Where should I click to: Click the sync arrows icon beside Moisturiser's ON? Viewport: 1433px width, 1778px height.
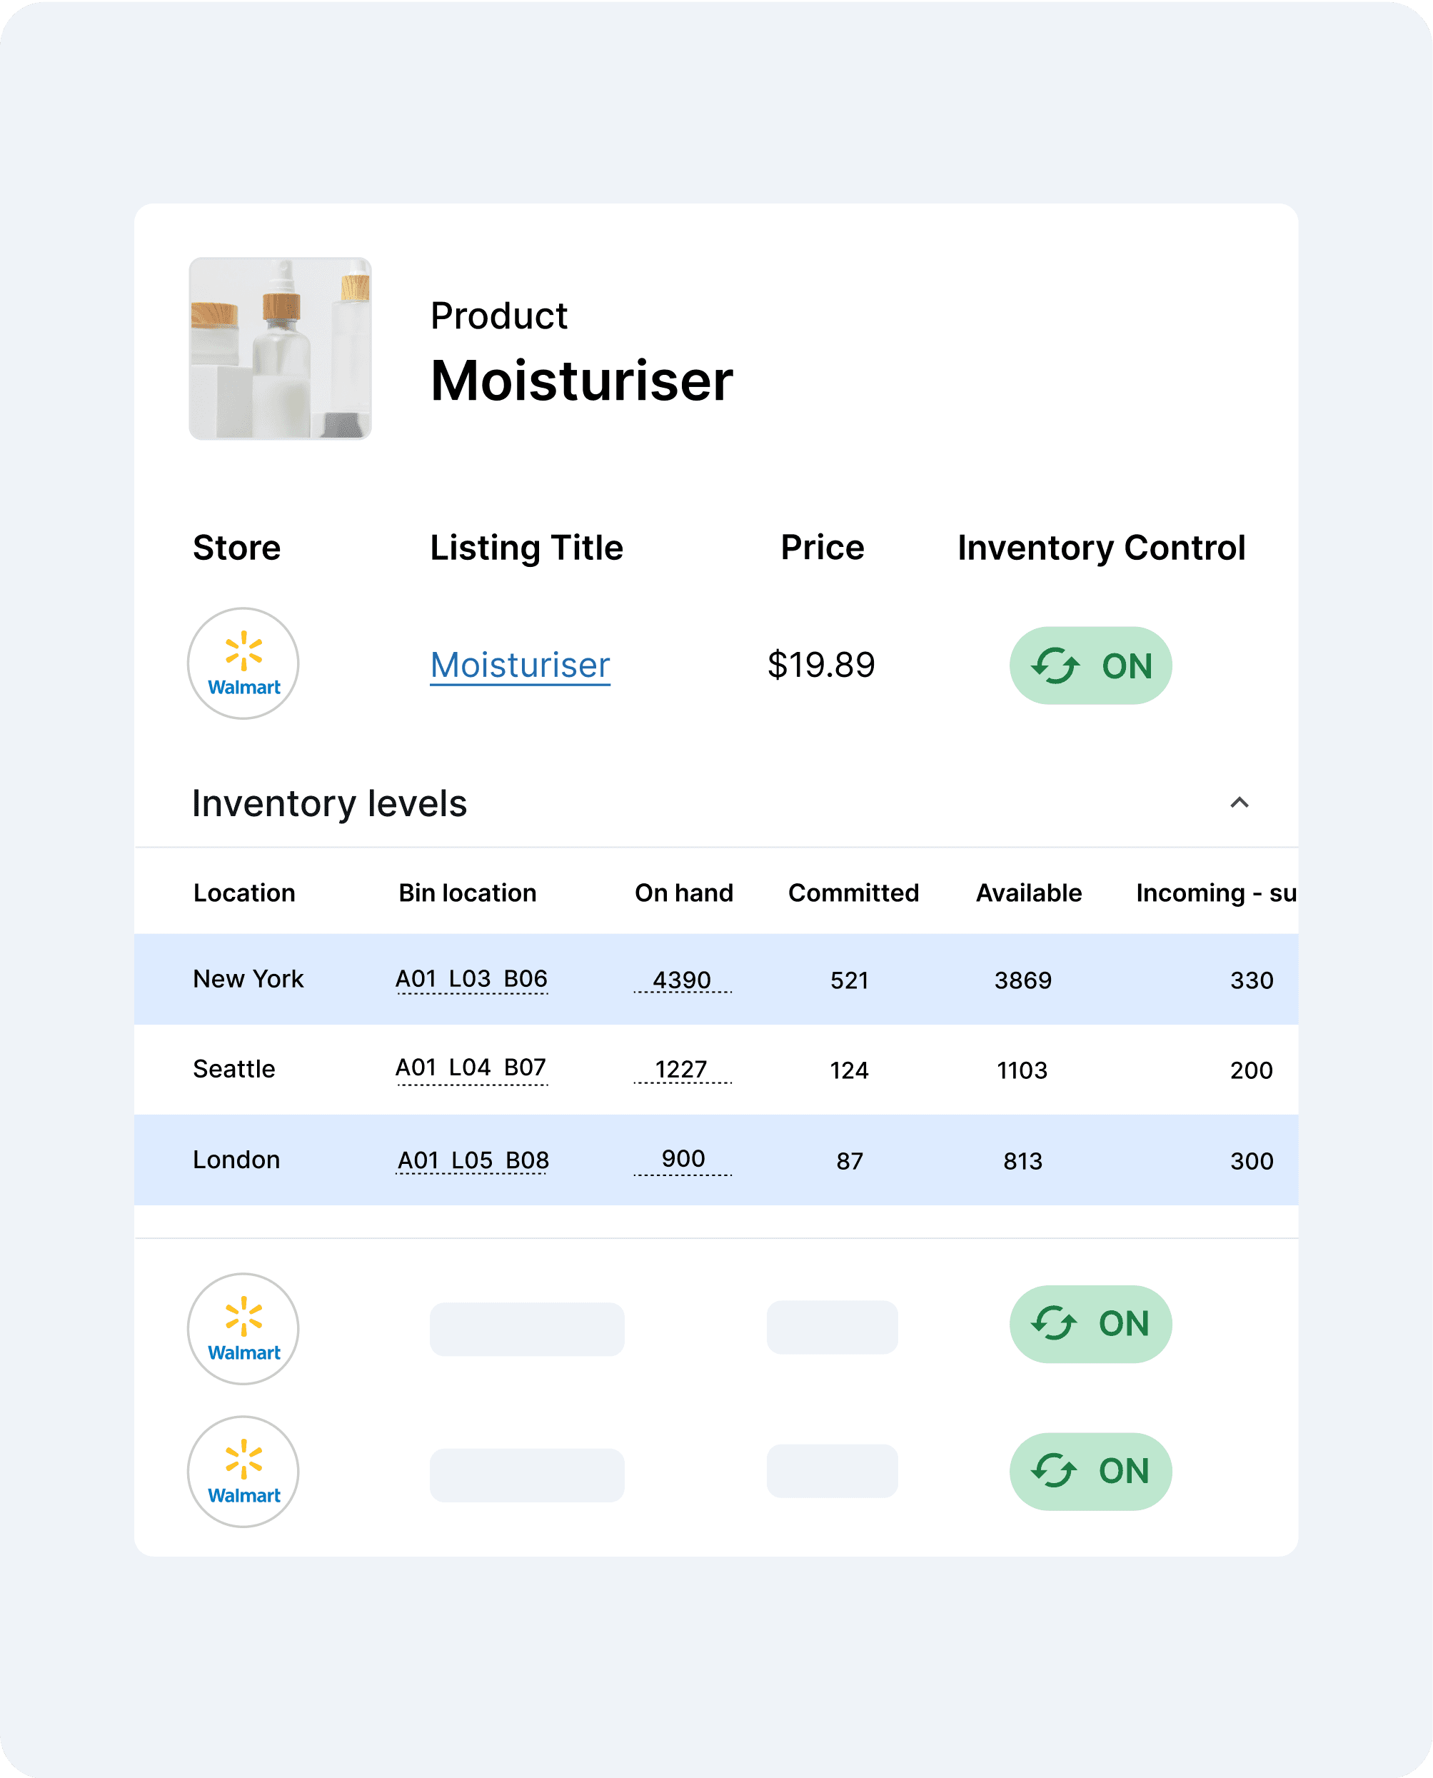pos(1055,666)
